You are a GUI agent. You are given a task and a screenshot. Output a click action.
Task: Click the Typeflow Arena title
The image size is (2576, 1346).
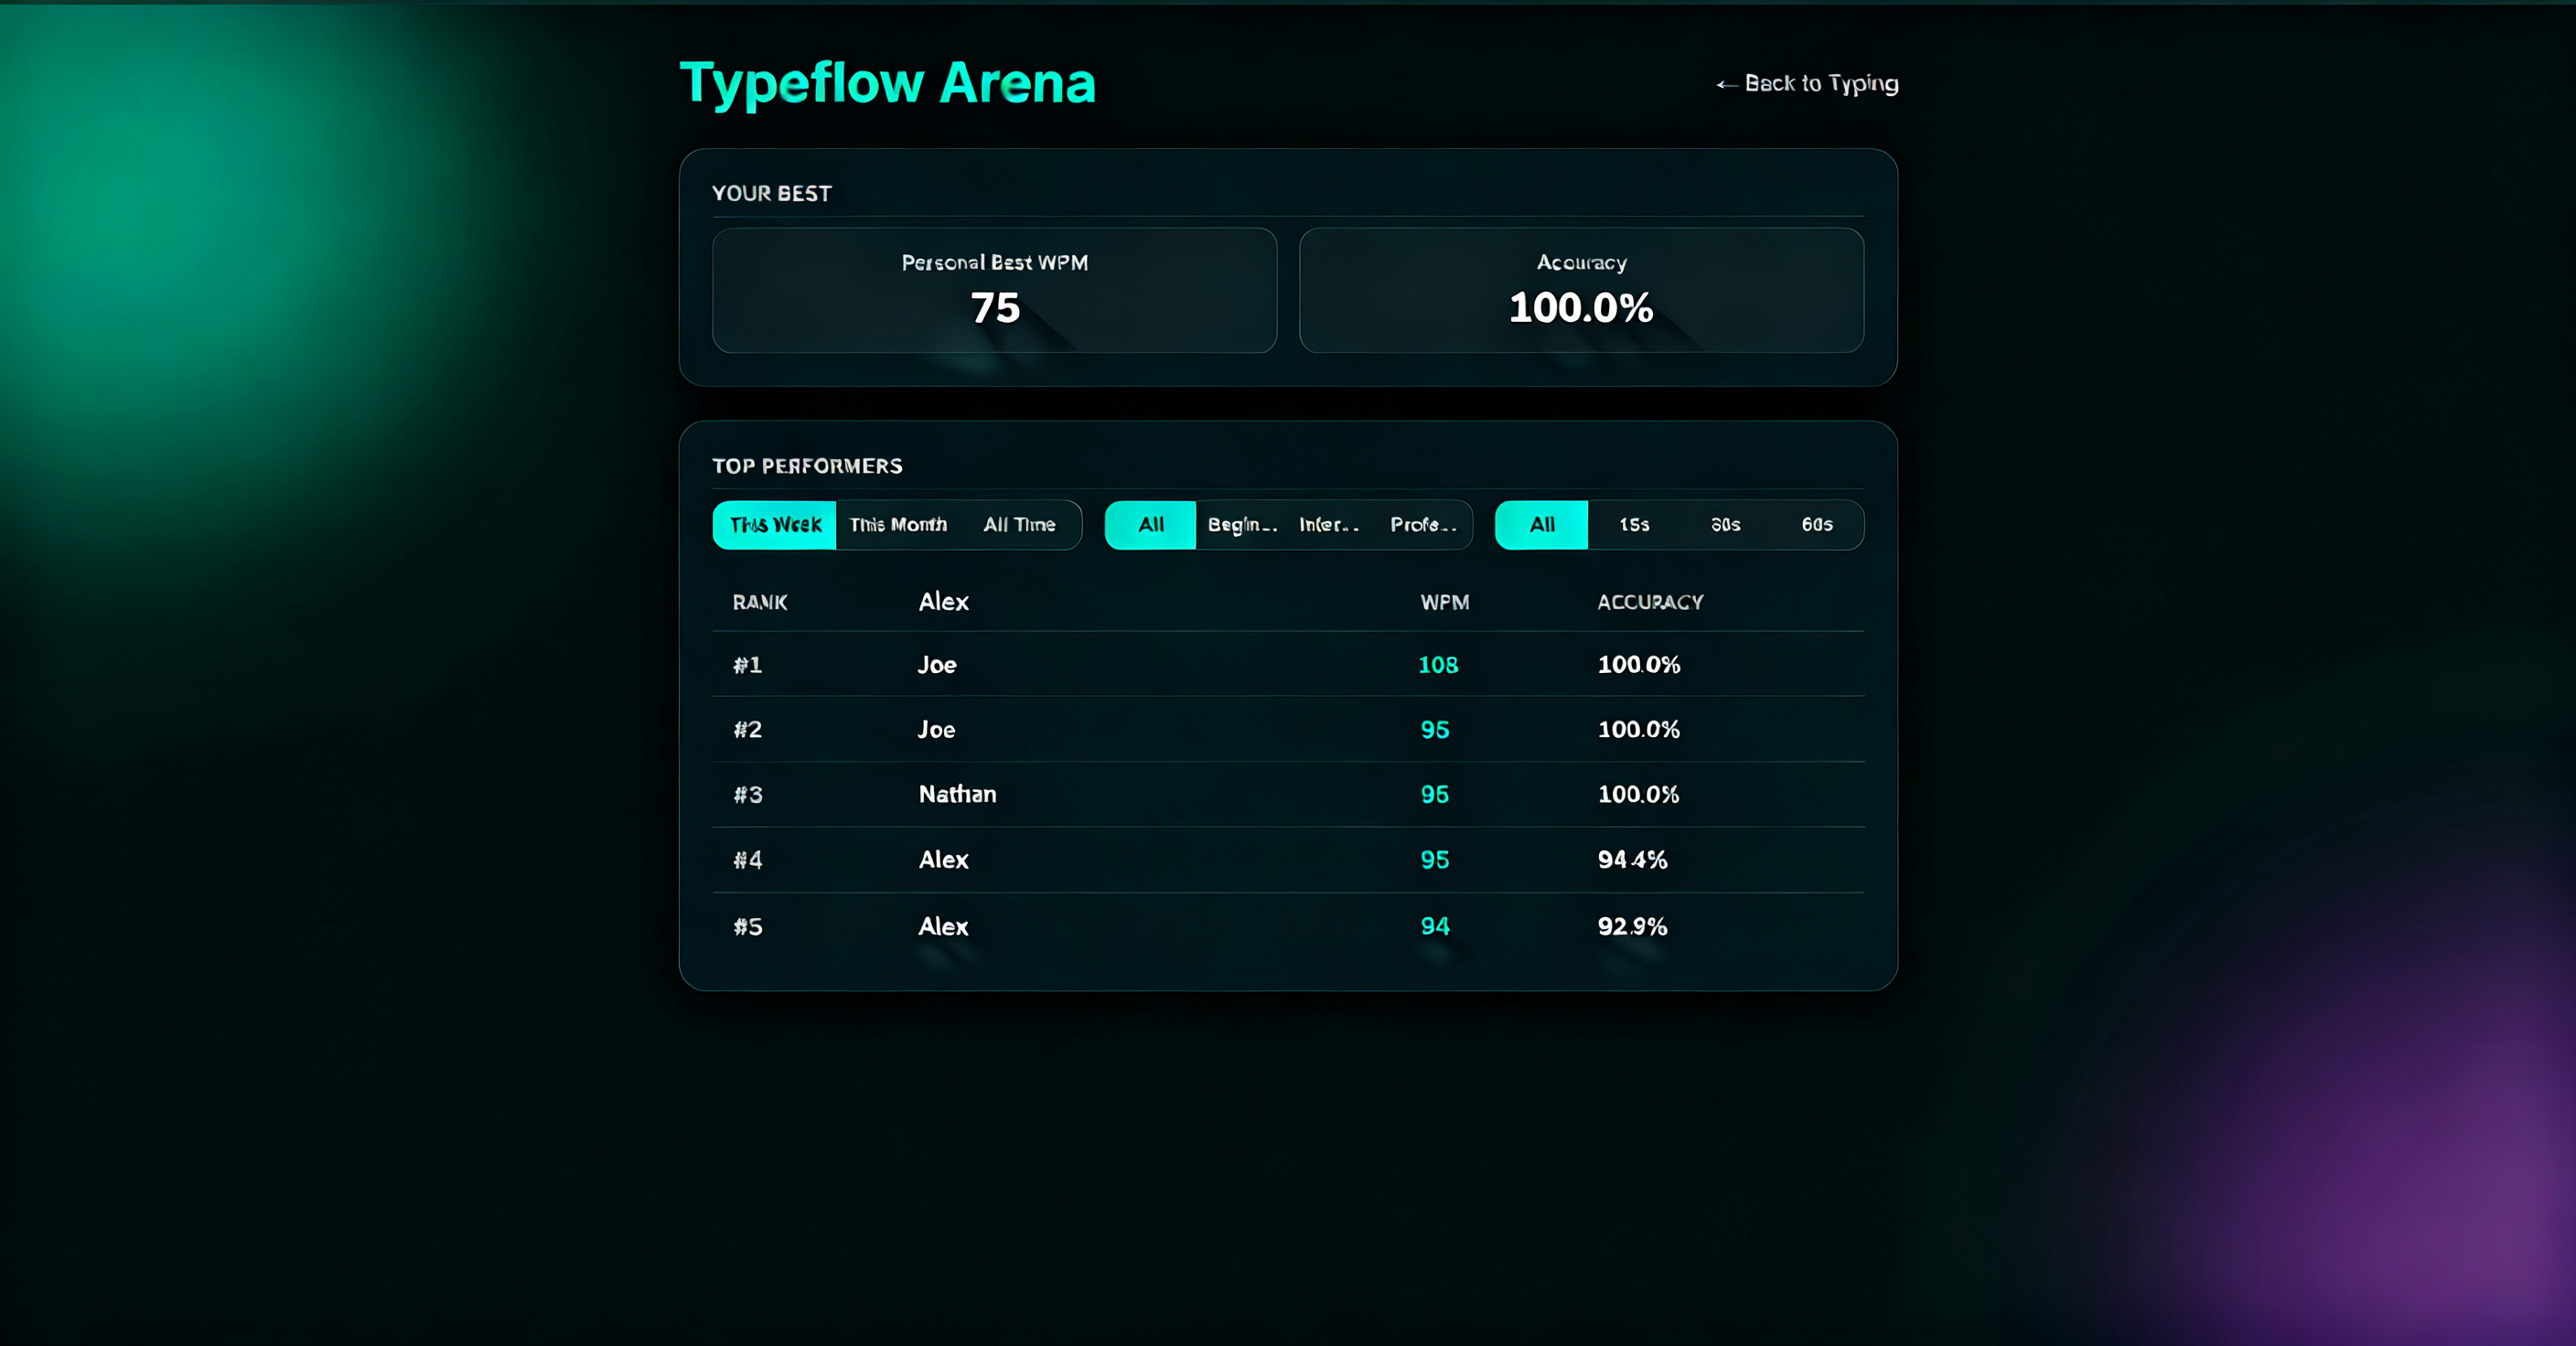point(887,83)
